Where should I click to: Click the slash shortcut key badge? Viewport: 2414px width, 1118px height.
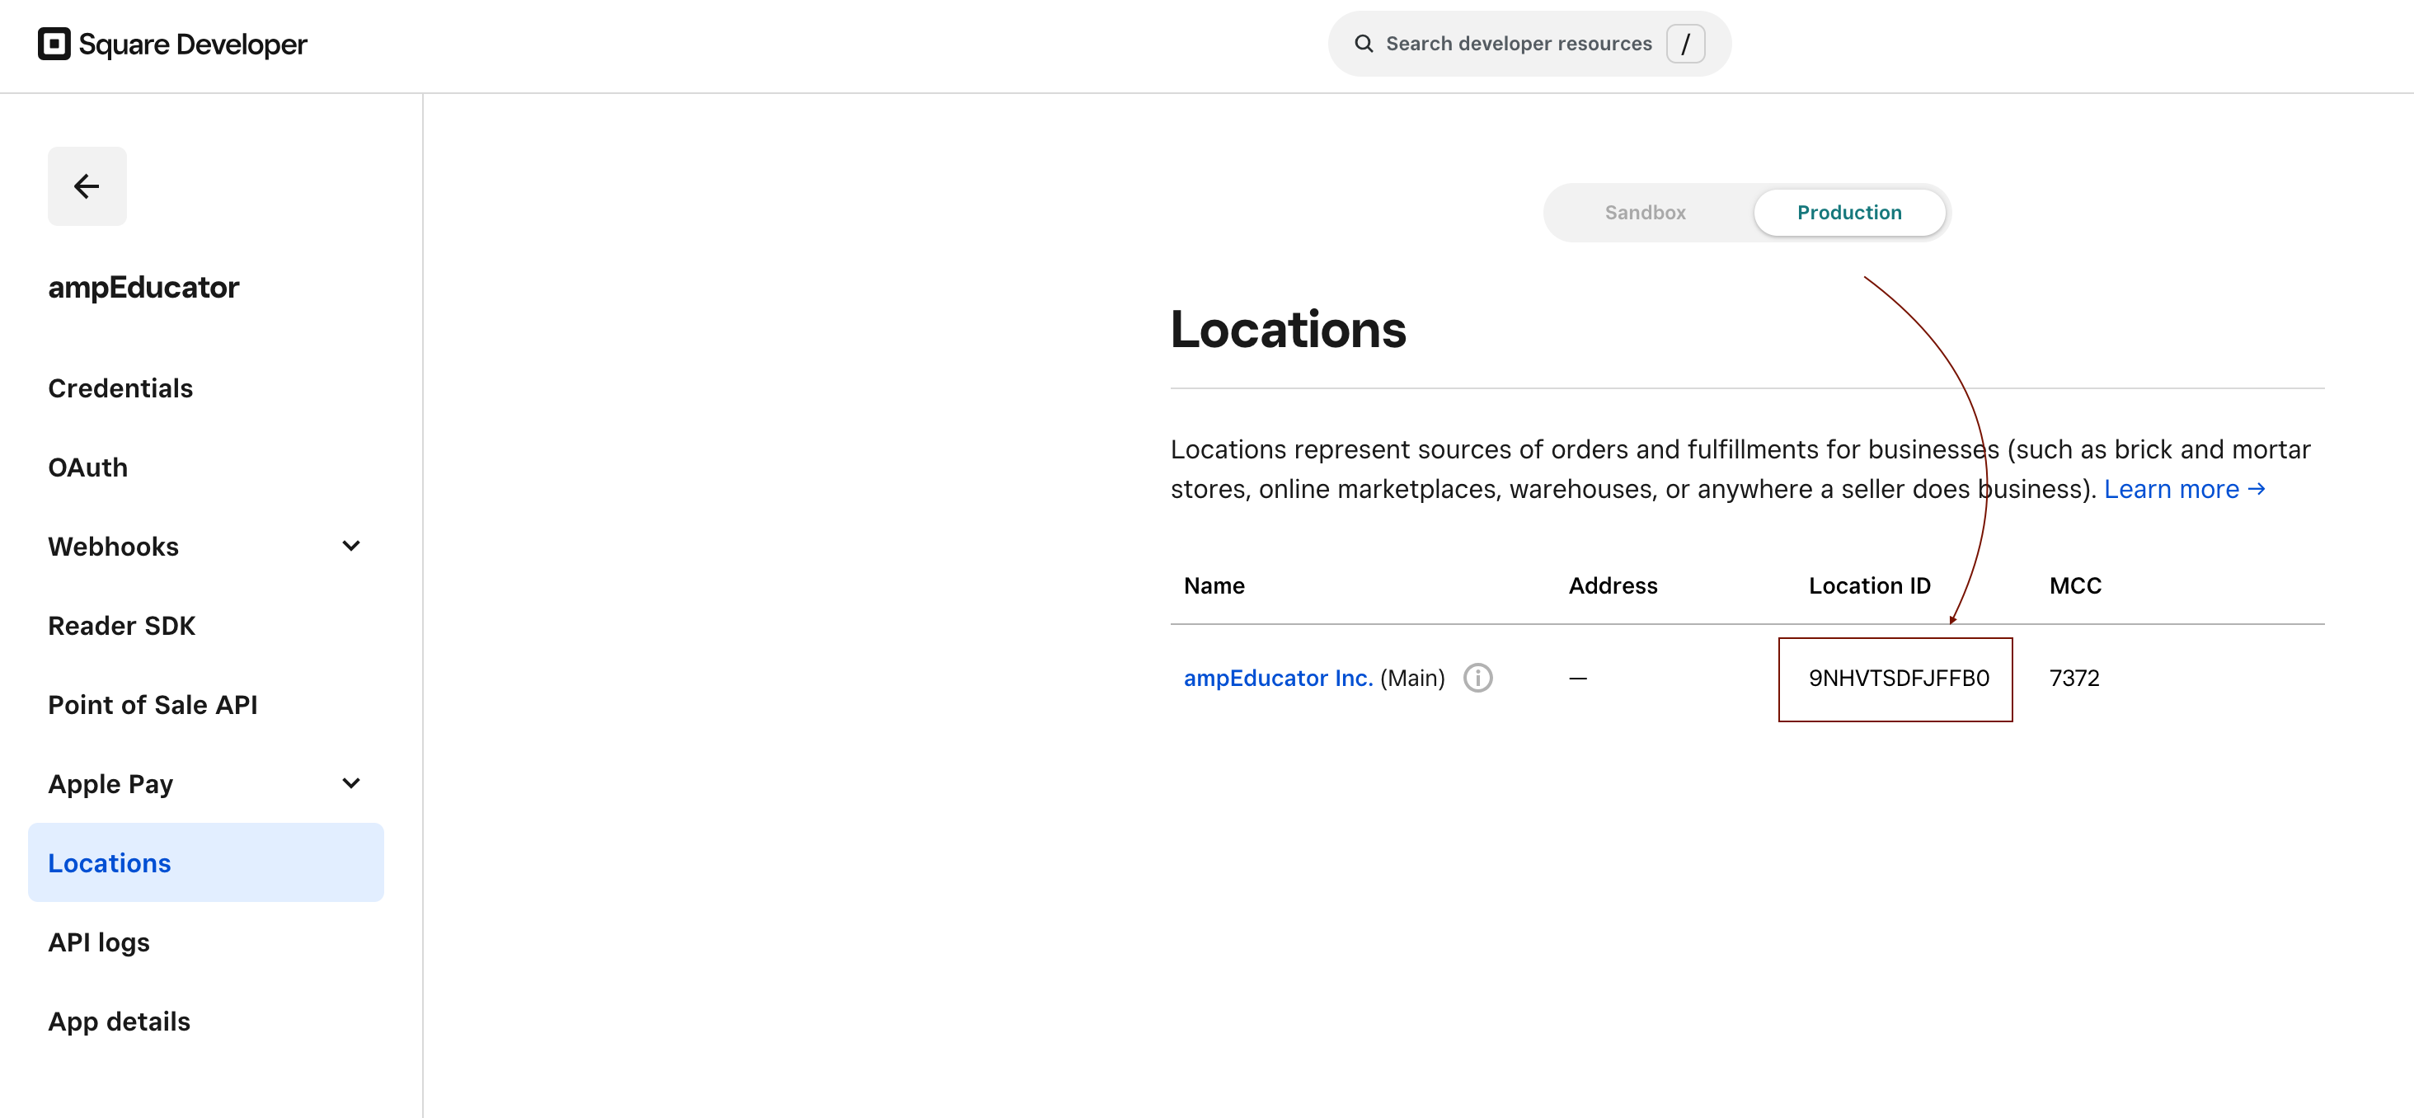pyautogui.click(x=1685, y=44)
